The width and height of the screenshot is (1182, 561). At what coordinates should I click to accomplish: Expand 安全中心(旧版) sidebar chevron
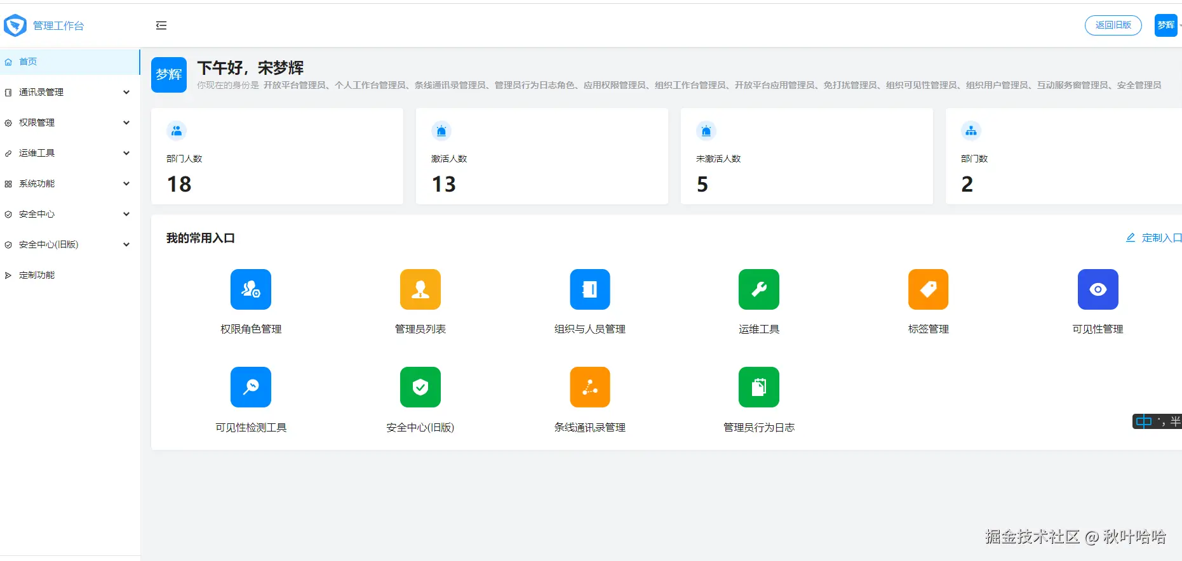point(126,244)
